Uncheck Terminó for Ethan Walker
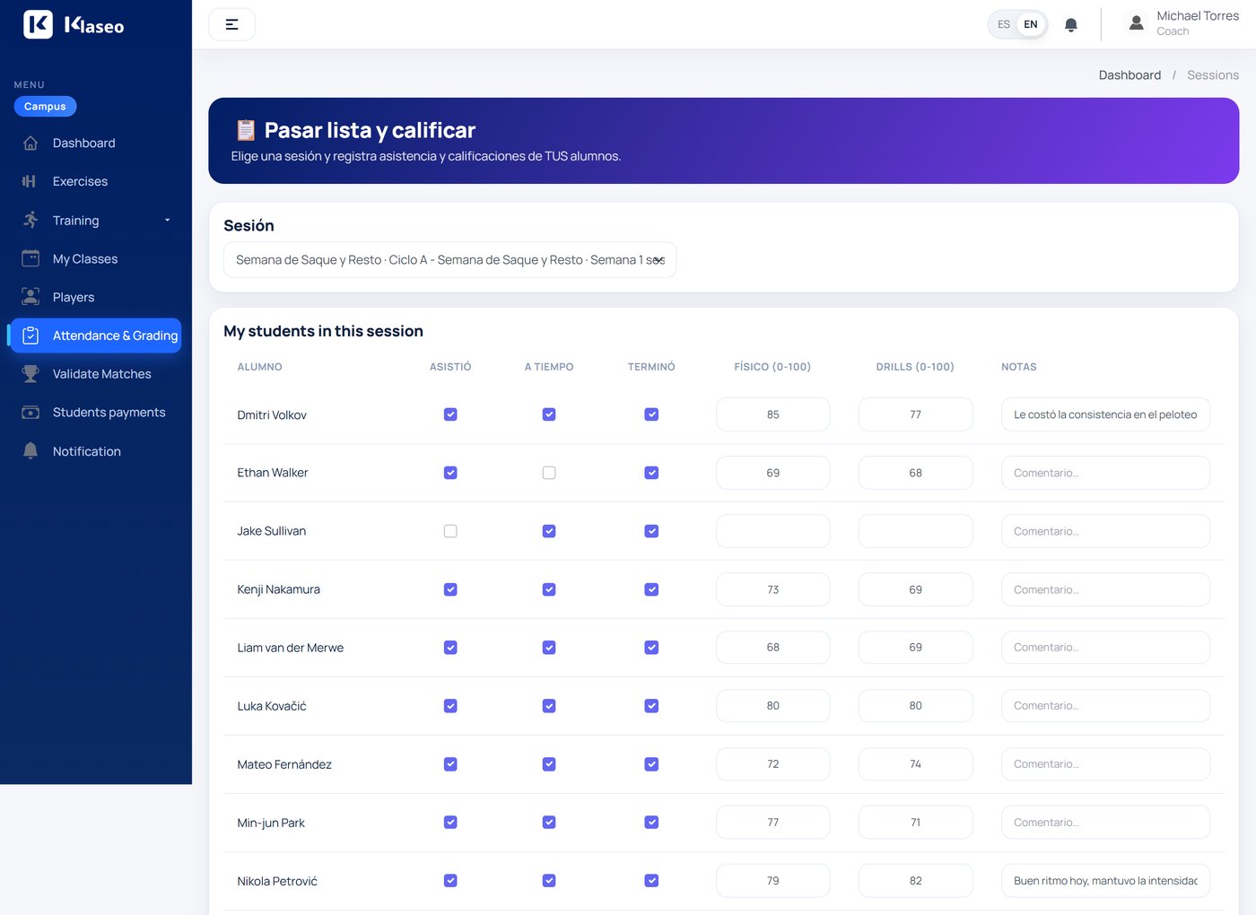The image size is (1256, 915). [651, 473]
